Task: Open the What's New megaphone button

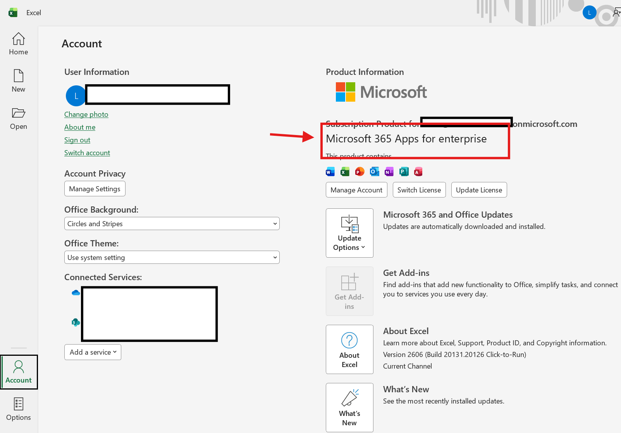Action: tap(349, 407)
